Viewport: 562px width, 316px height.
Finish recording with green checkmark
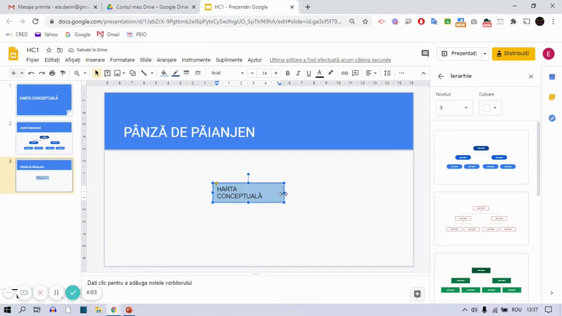pos(73,292)
